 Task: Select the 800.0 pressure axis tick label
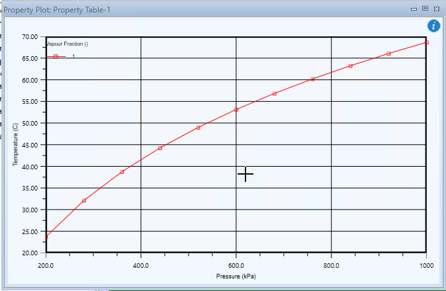(331, 265)
